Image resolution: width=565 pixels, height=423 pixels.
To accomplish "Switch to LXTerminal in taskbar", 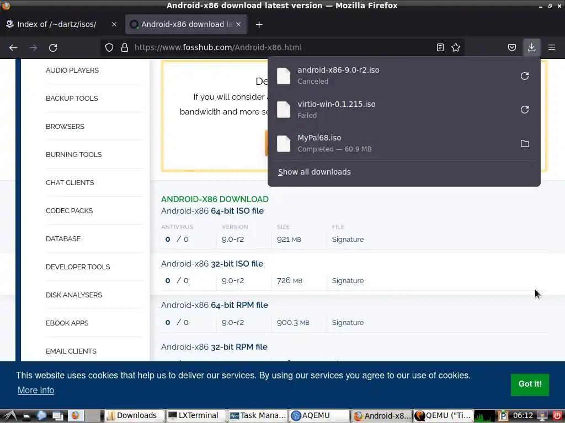I will (x=196, y=415).
